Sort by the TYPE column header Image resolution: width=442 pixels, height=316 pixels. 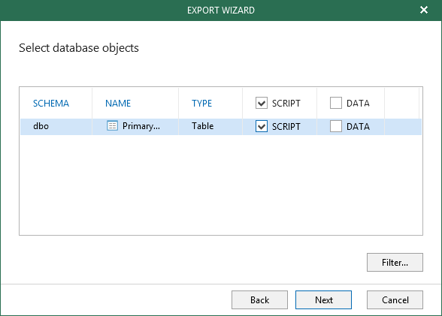(x=201, y=104)
